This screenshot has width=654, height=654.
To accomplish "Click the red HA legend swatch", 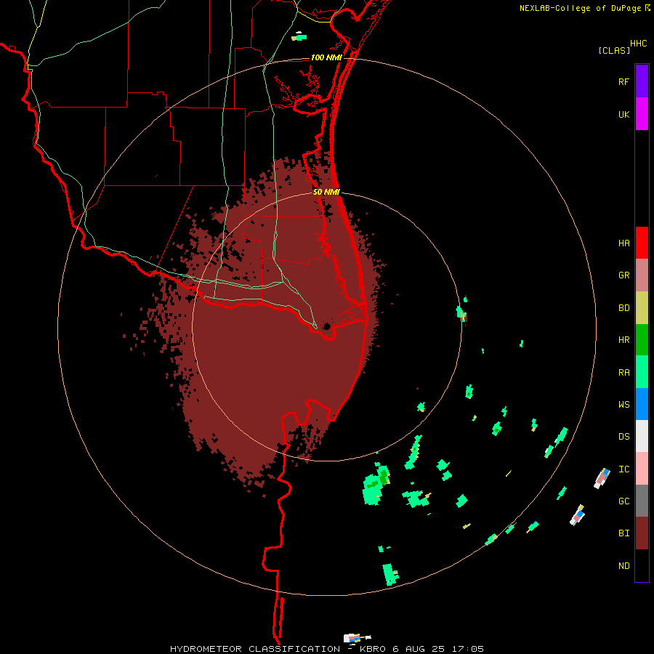I will point(642,243).
